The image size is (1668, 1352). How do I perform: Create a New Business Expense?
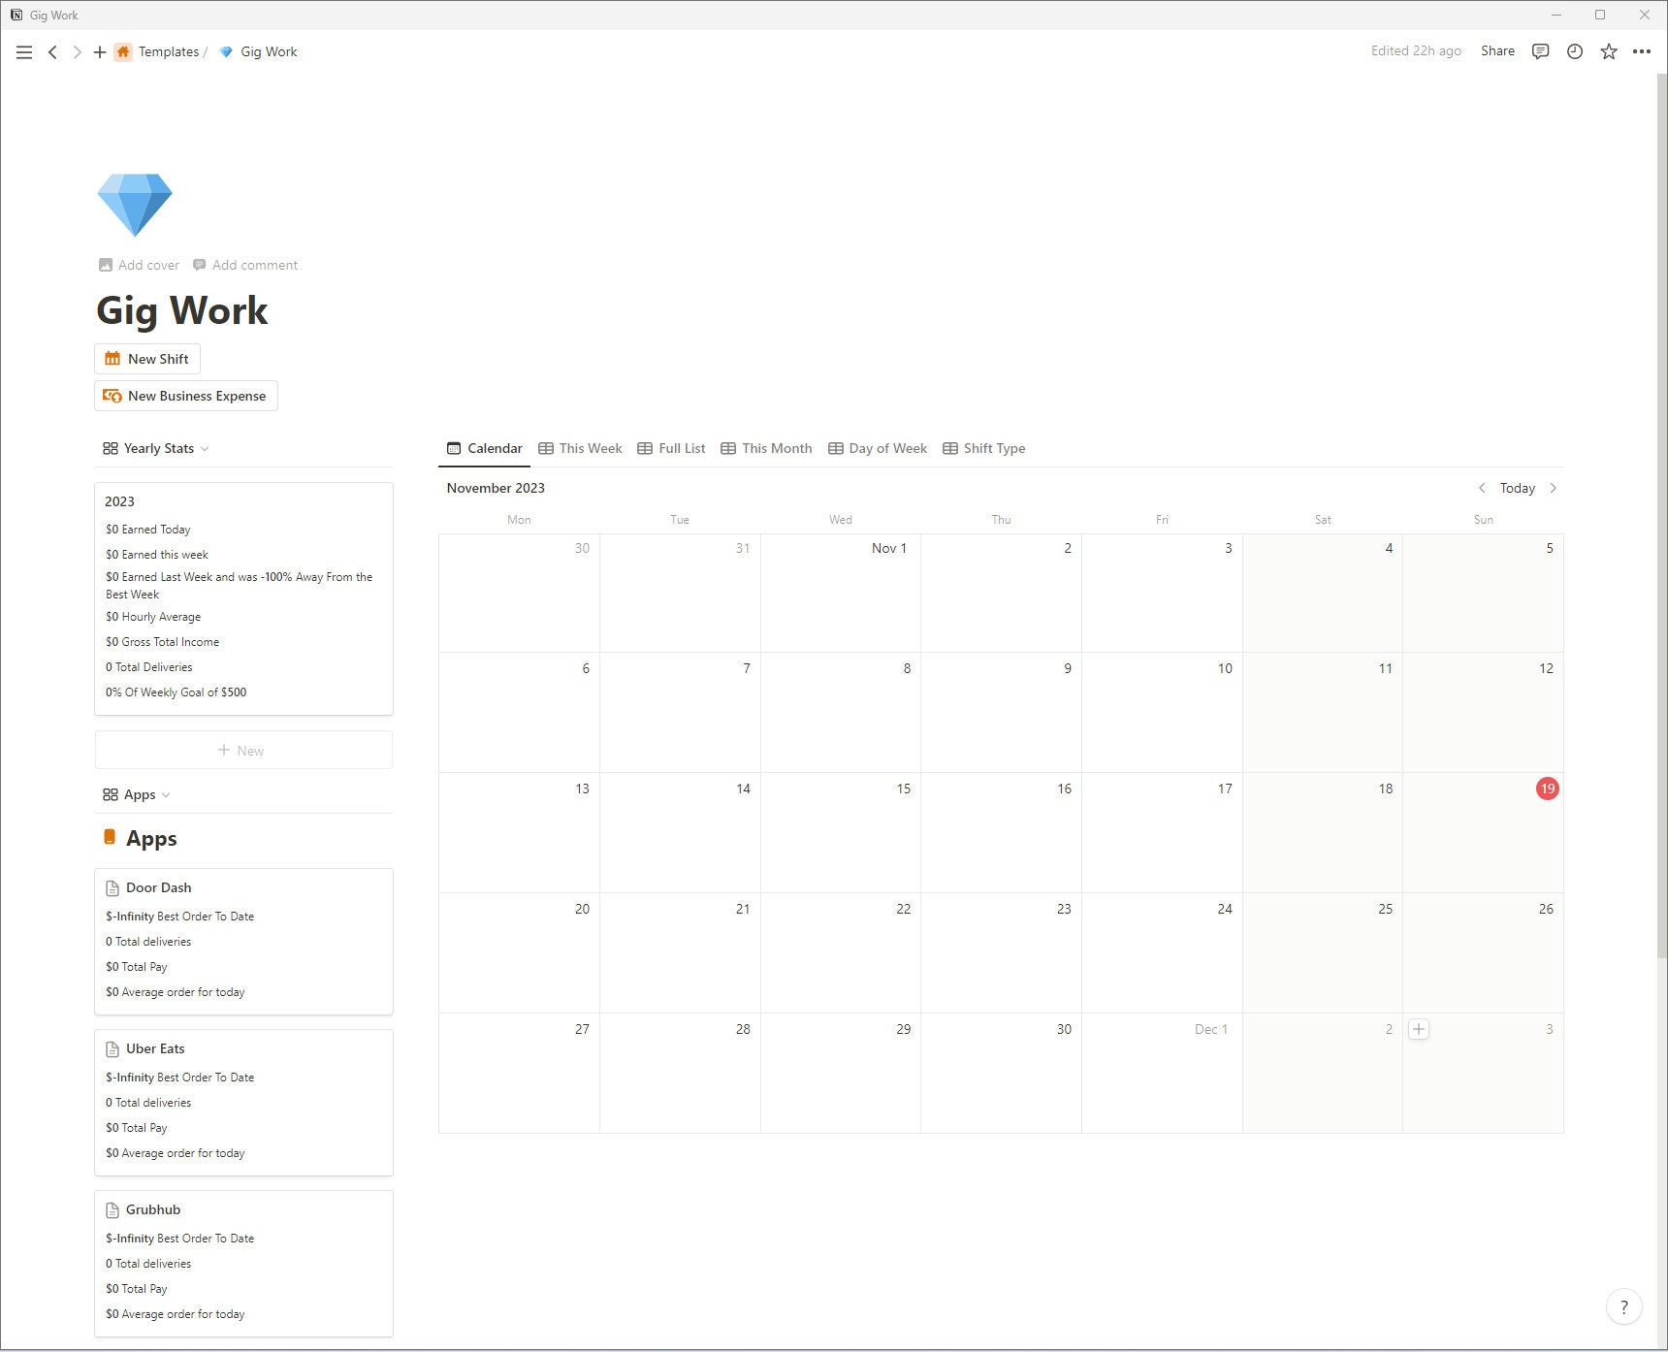pyautogui.click(x=185, y=396)
